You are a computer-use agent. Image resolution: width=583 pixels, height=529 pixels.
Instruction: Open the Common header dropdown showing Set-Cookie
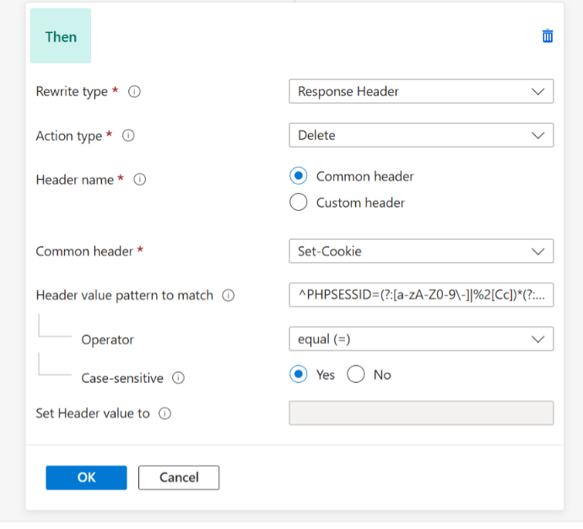(x=421, y=251)
